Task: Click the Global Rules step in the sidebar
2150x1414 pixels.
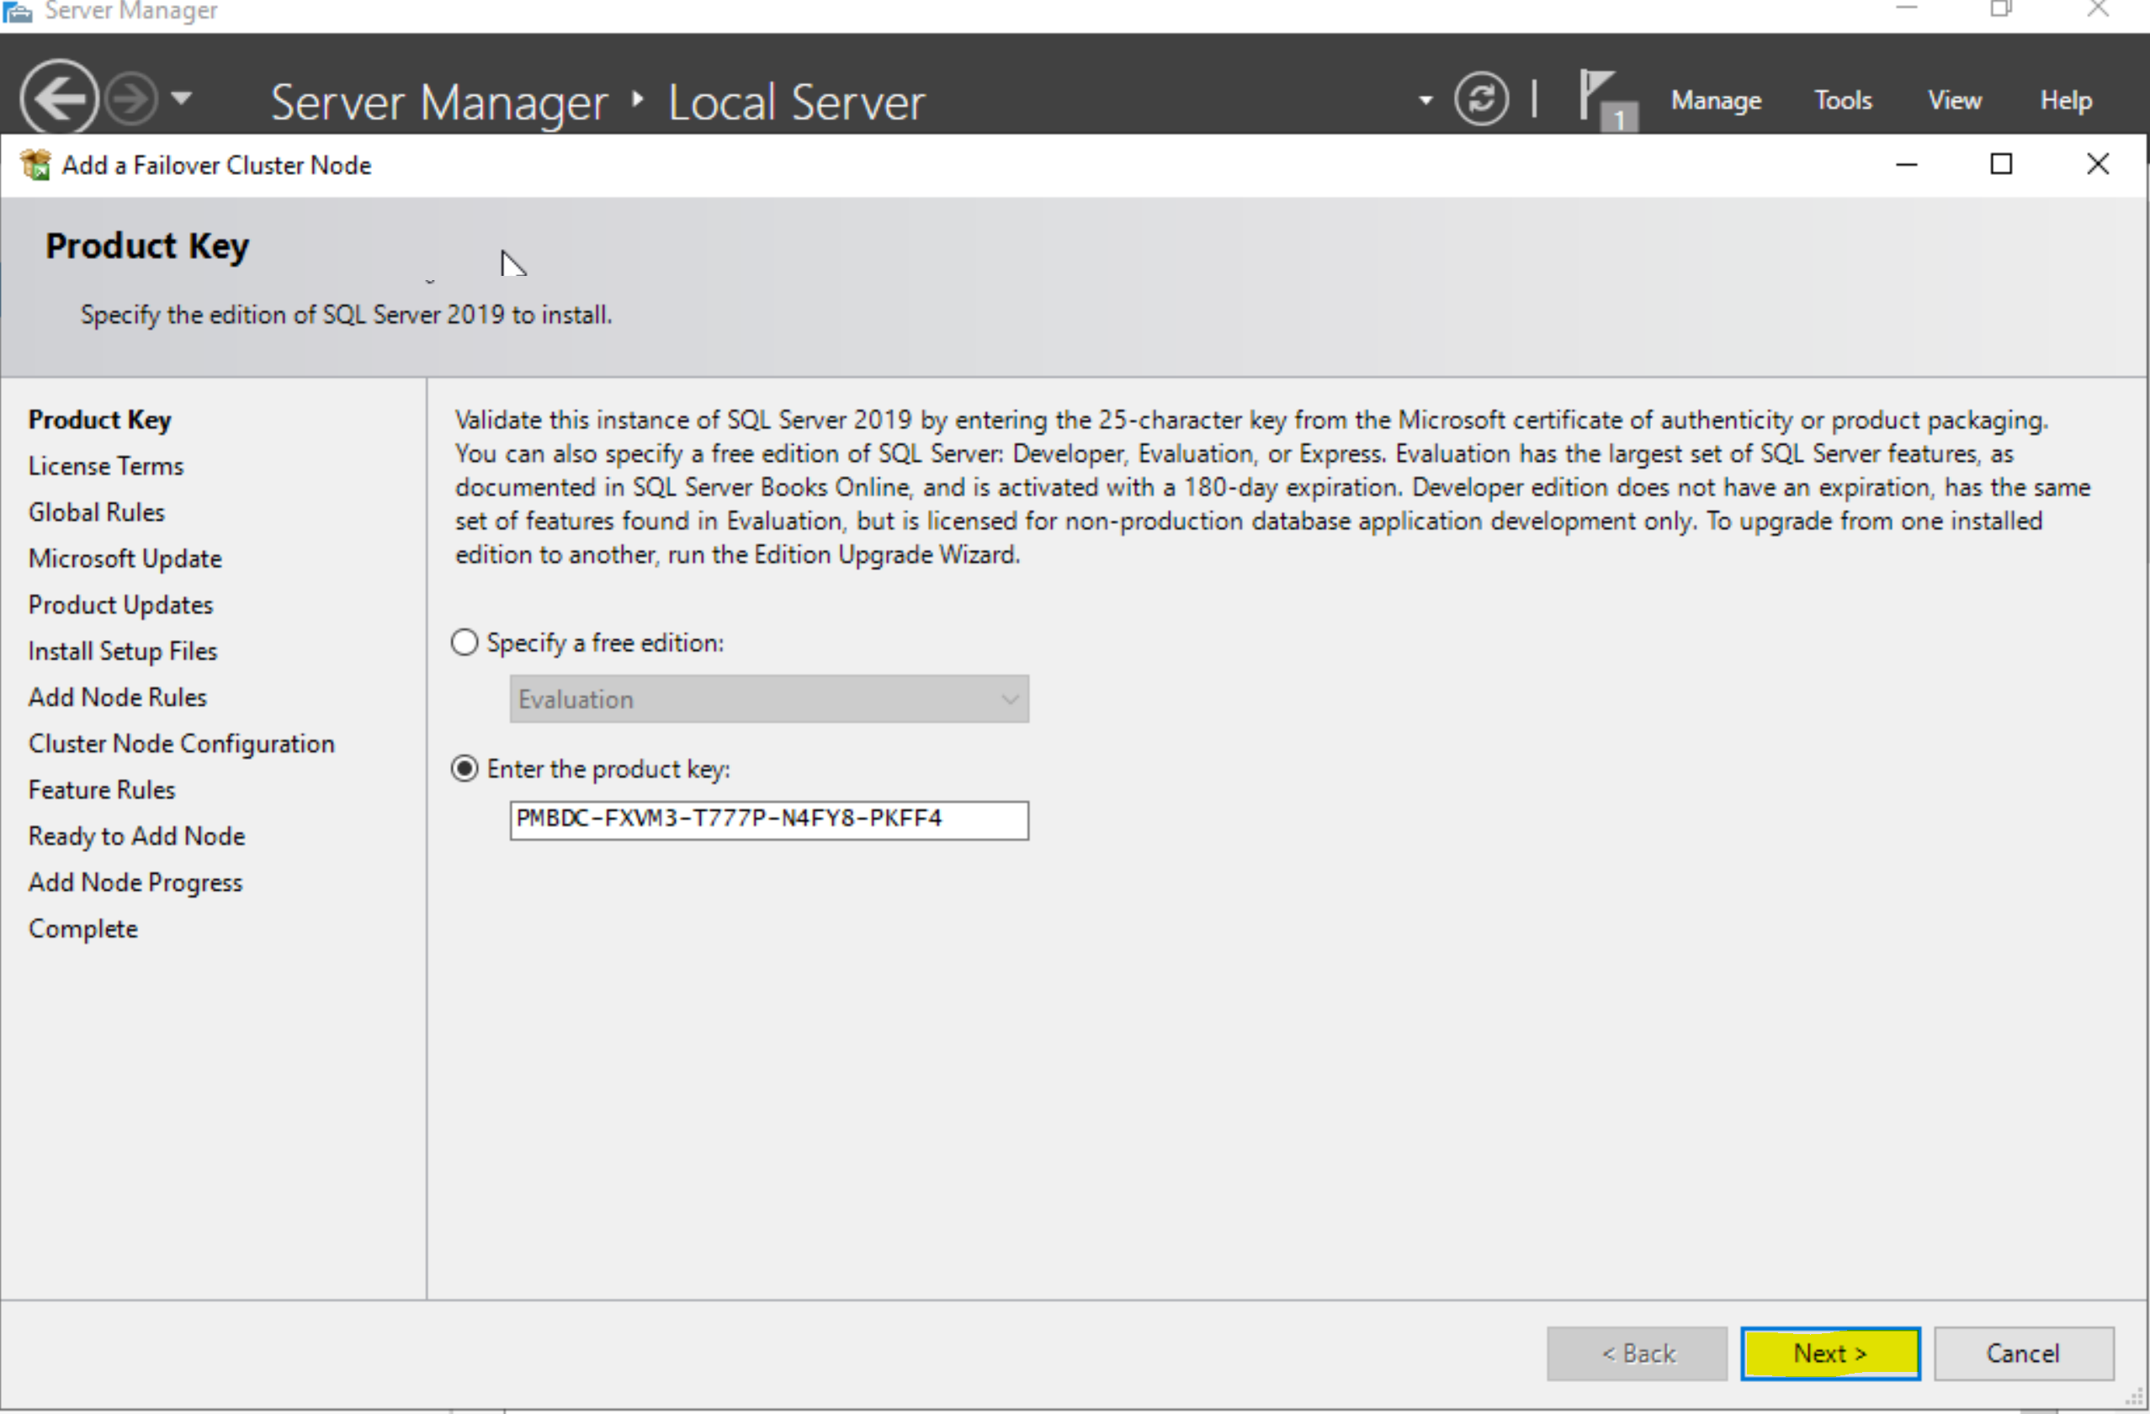Action: click(97, 512)
